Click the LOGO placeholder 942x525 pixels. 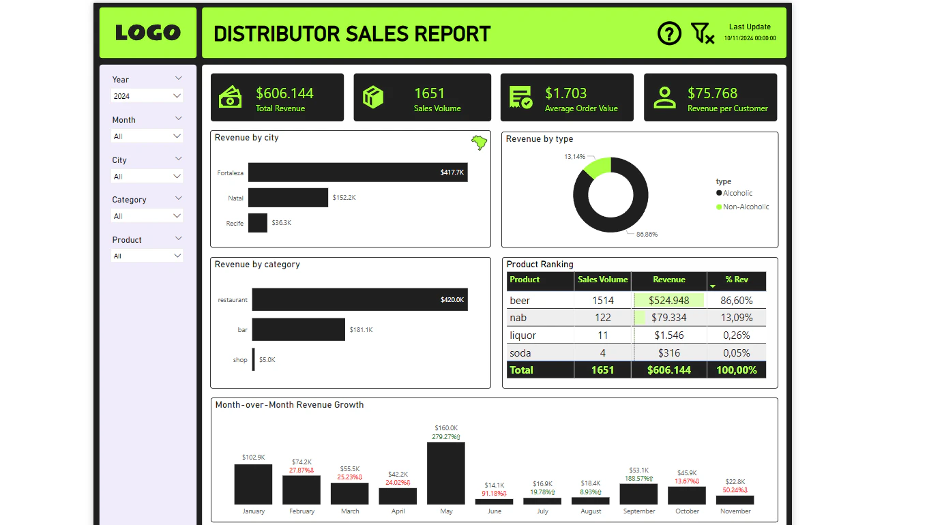[148, 33]
